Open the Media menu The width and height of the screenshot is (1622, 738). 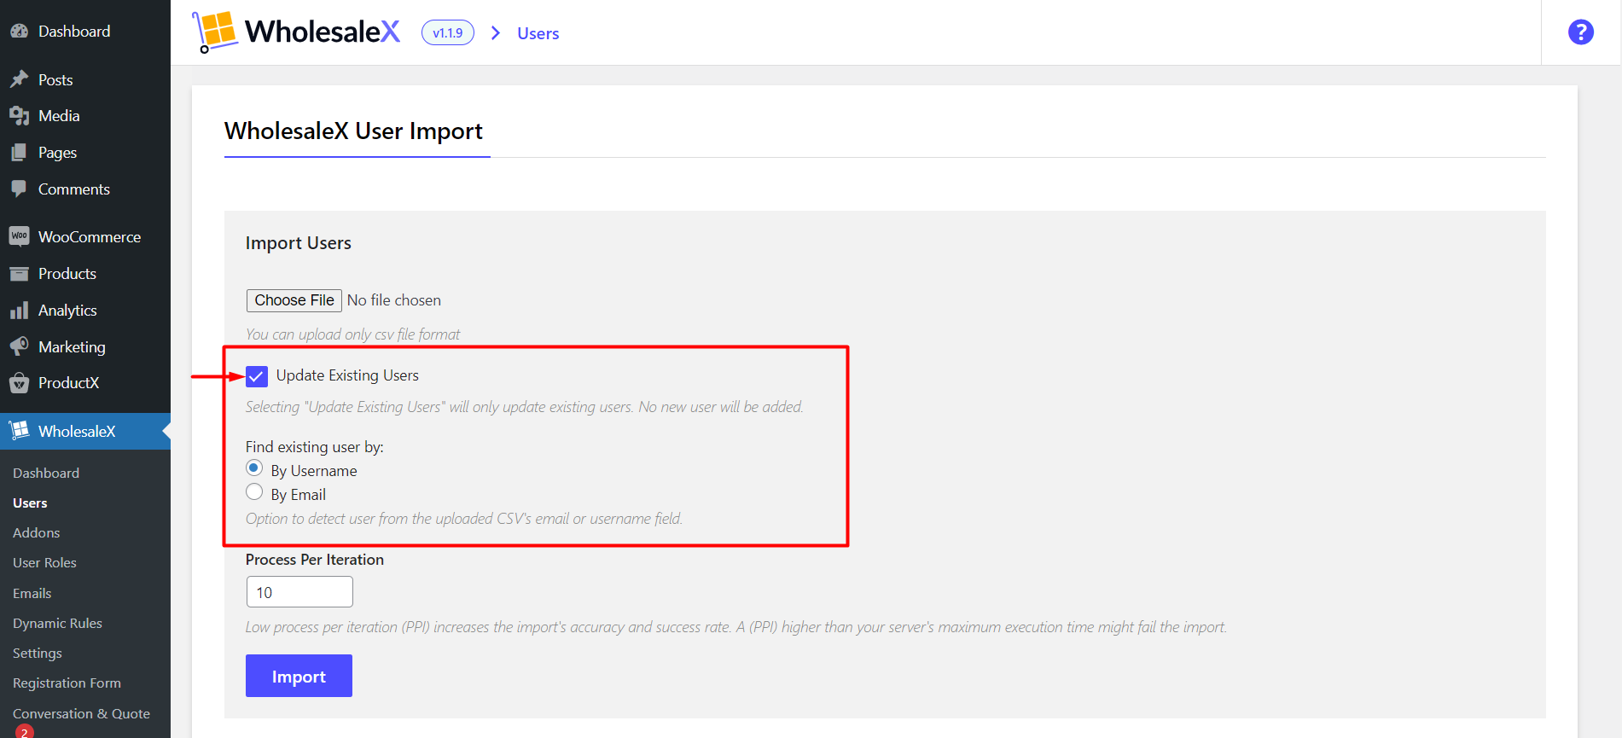click(85, 116)
